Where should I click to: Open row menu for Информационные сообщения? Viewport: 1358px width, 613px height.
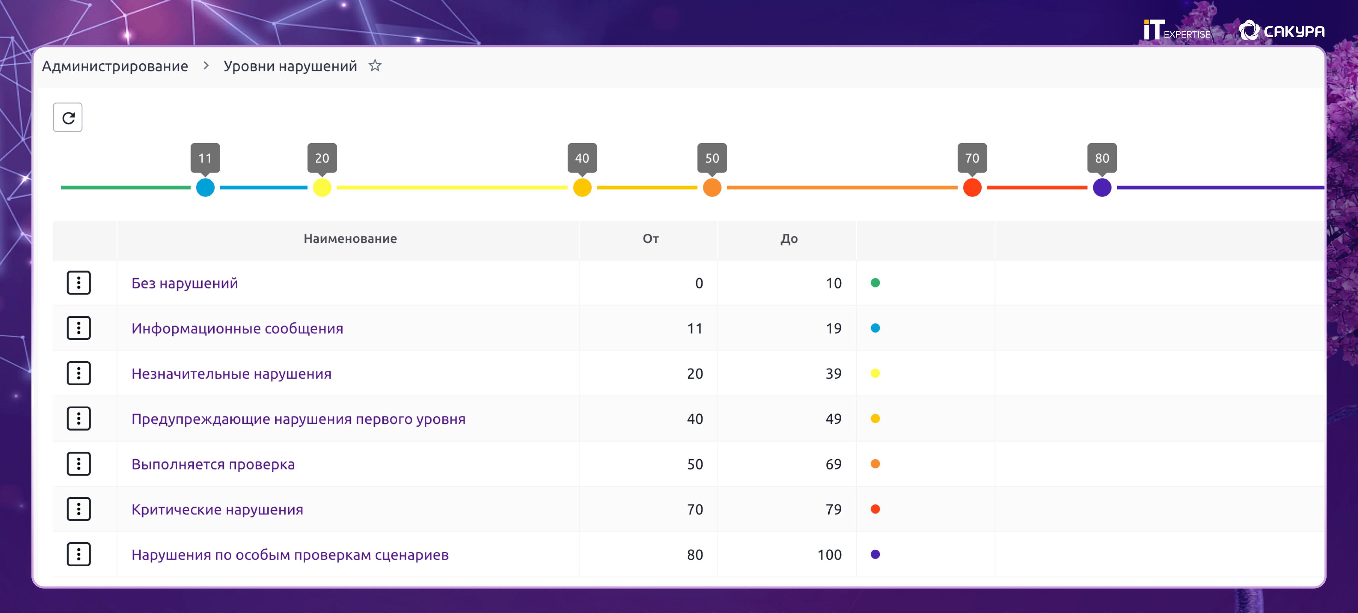(79, 328)
